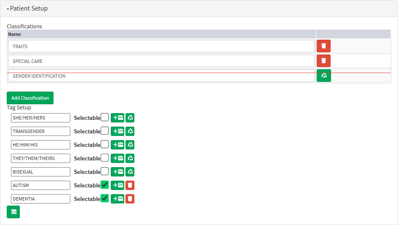Enable Selectable for SHE/HER/HERS tag

(x=105, y=117)
